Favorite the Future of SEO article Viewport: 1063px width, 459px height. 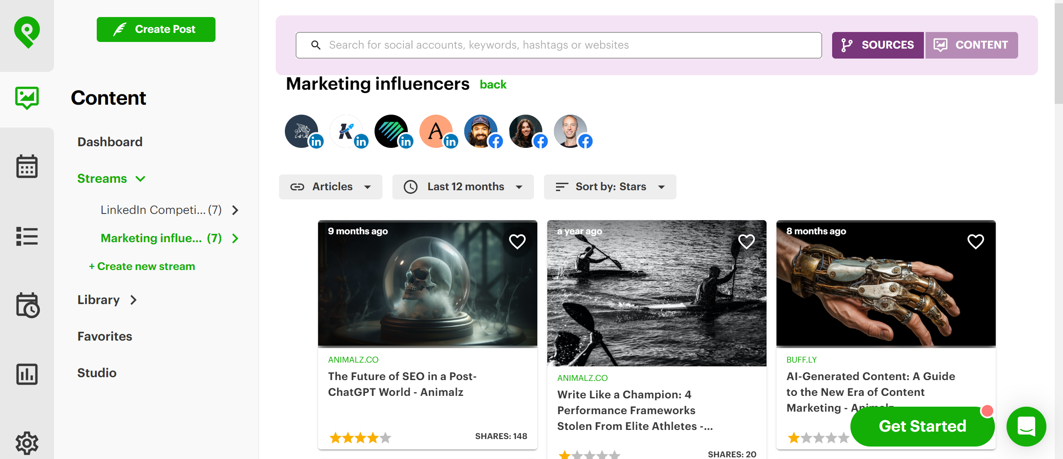[x=517, y=241]
